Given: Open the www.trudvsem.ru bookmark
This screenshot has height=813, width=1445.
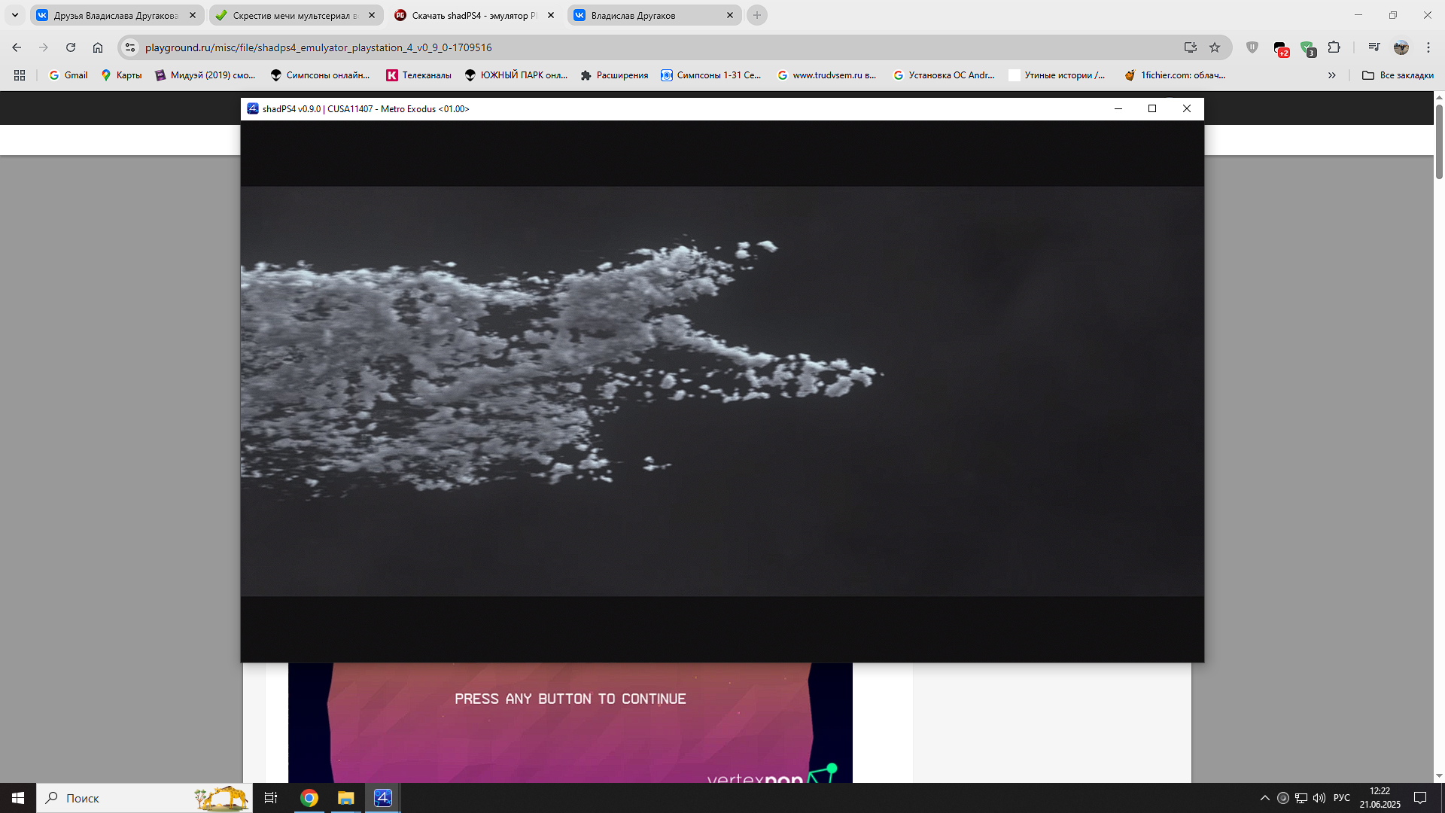Looking at the screenshot, I should [827, 75].
